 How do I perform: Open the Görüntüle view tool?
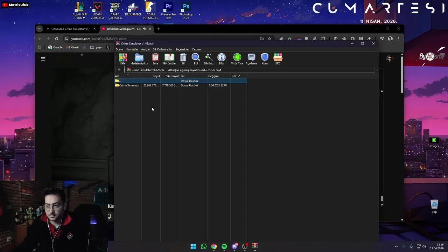pyautogui.click(x=169, y=59)
